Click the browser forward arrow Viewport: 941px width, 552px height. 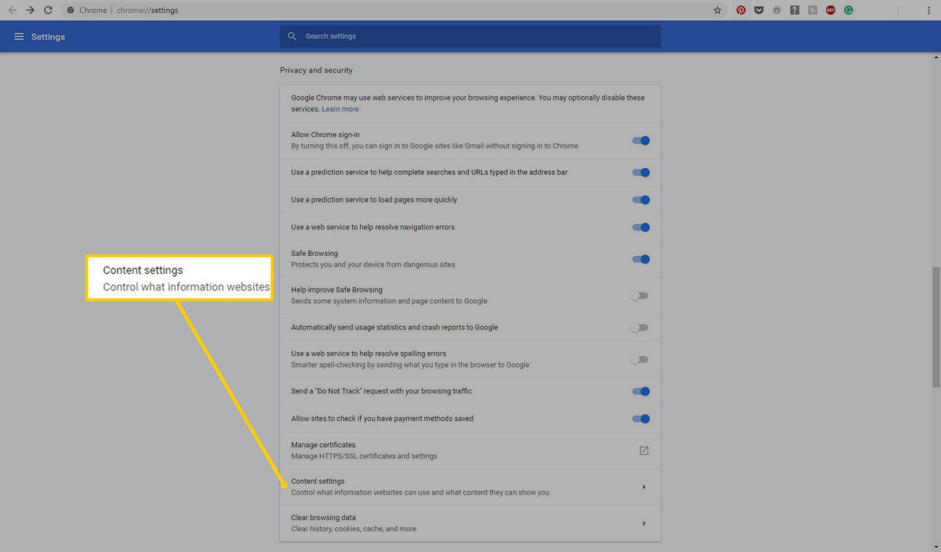coord(30,10)
